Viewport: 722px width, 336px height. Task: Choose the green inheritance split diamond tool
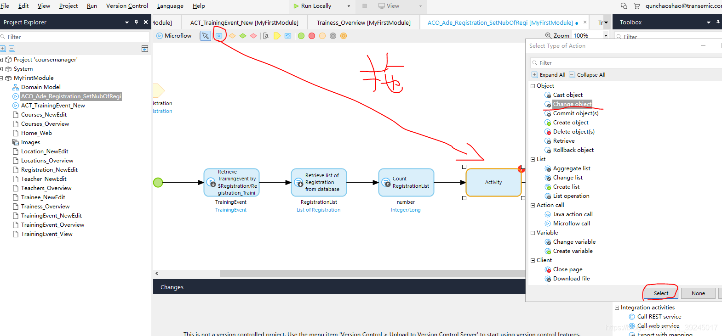pyautogui.click(x=243, y=36)
